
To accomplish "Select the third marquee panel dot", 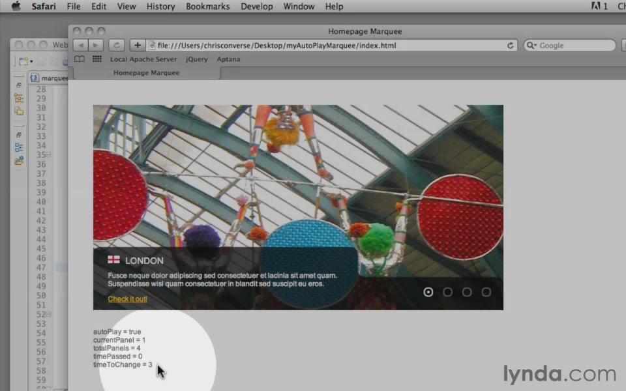I will pyautogui.click(x=467, y=292).
